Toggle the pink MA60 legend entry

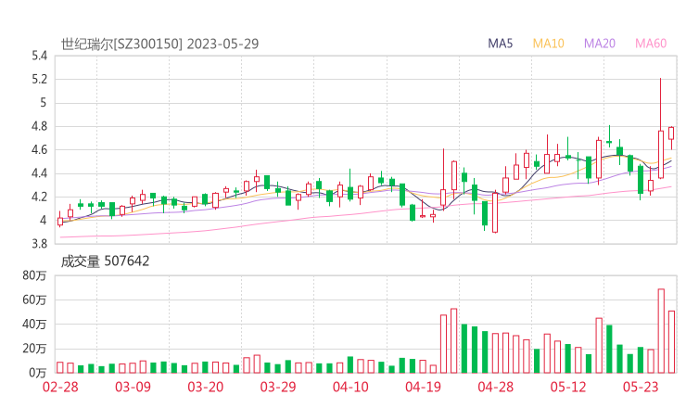[x=651, y=44]
